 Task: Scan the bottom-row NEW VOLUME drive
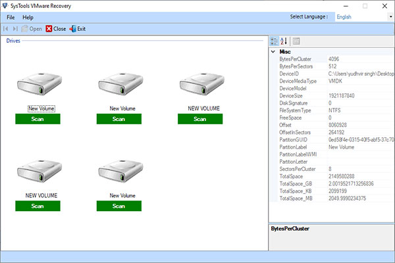point(38,206)
